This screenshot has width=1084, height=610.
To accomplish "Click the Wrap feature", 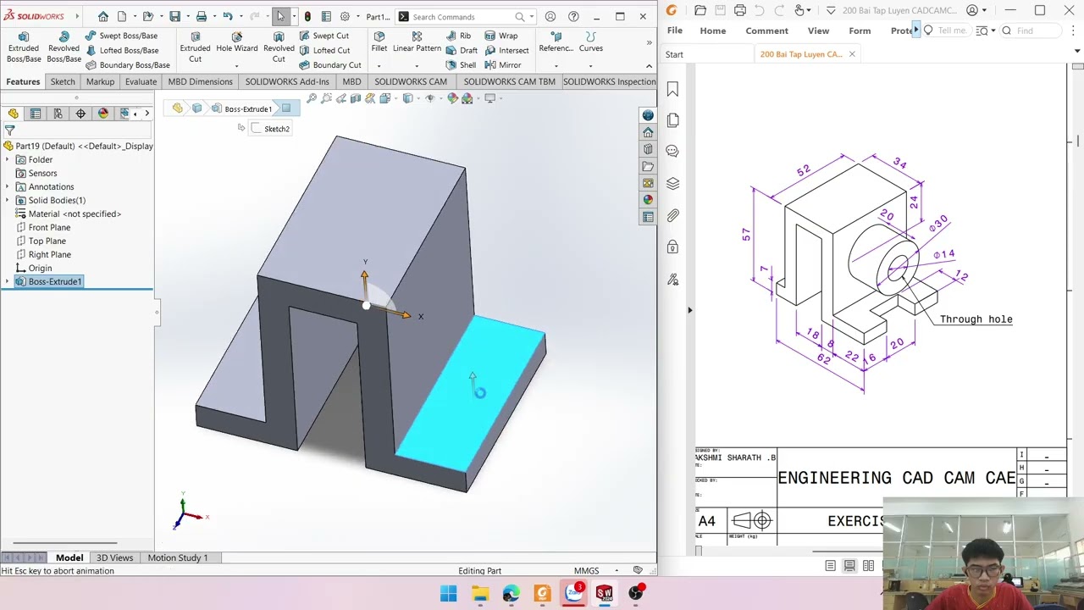I will [501, 36].
